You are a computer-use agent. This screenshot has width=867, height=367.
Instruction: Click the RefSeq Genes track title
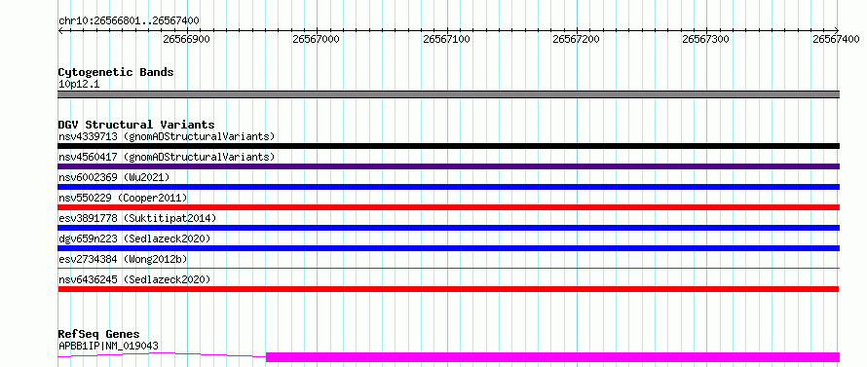click(98, 335)
